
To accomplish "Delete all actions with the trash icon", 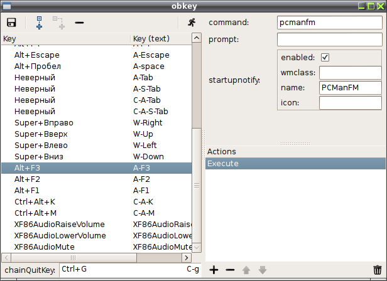I will (x=378, y=270).
